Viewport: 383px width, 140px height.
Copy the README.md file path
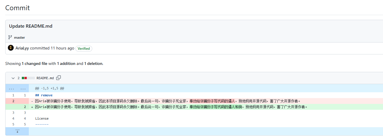(58, 78)
